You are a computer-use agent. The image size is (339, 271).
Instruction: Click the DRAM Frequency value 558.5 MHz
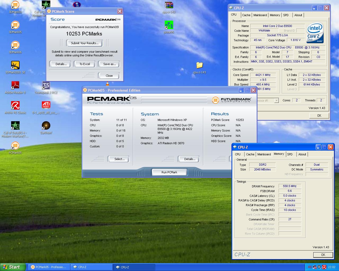pyautogui.click(x=290, y=186)
